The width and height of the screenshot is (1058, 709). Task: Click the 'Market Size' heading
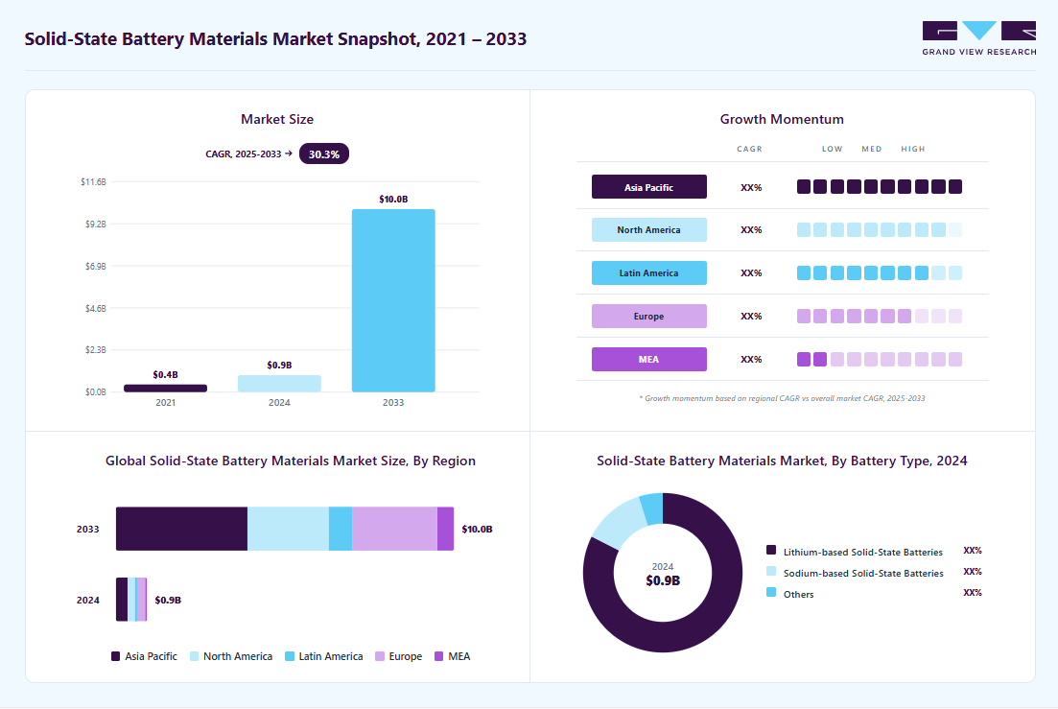tap(277, 119)
